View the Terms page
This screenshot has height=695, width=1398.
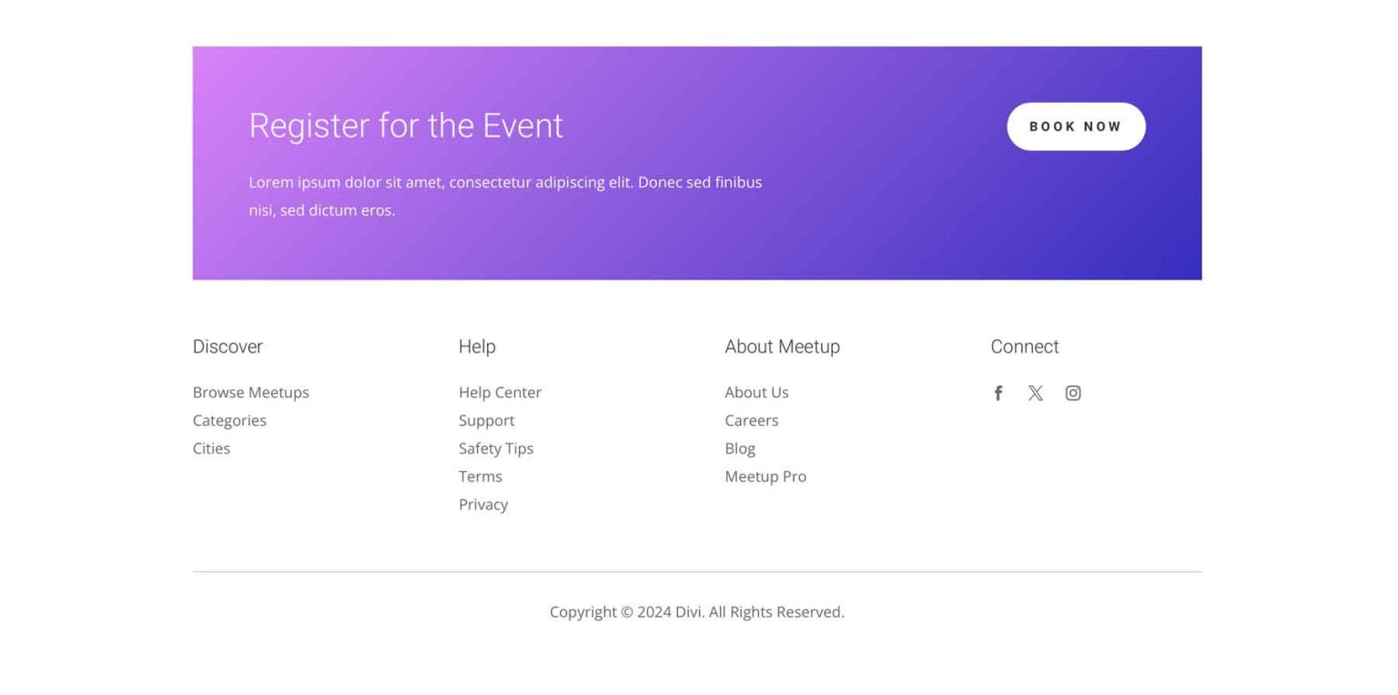[481, 476]
